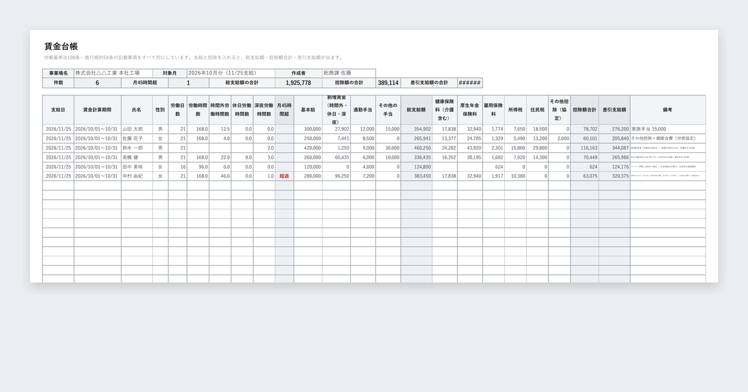Click the overflowed ###### total cell

coord(469,83)
